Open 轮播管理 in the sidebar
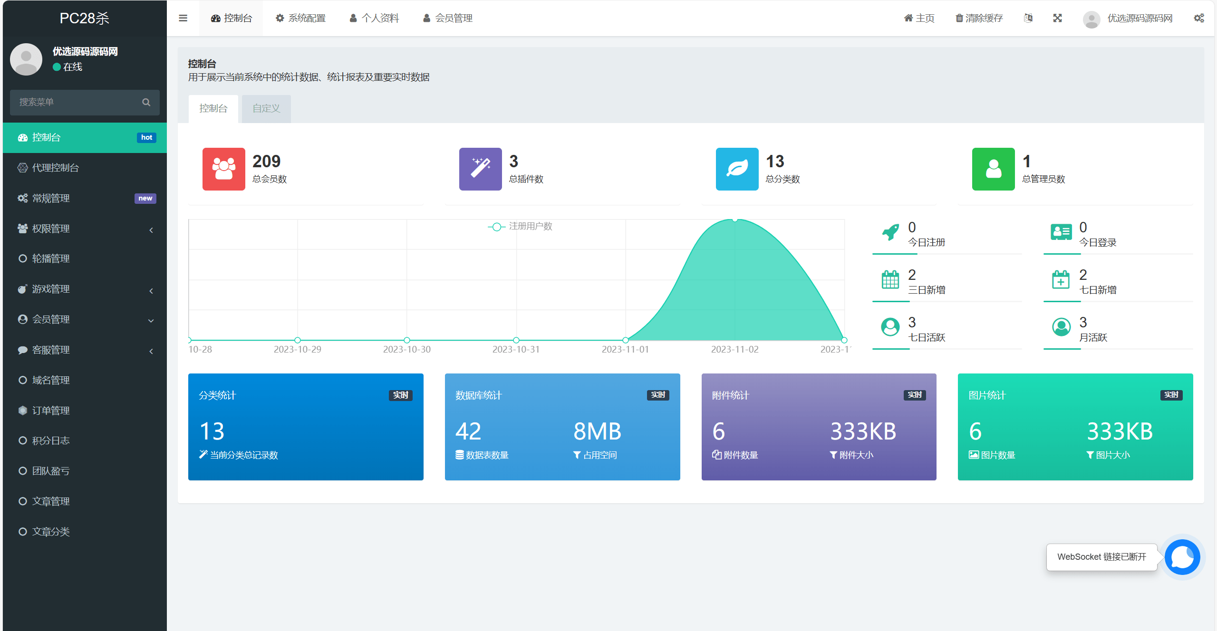The image size is (1217, 631). pyautogui.click(x=85, y=258)
